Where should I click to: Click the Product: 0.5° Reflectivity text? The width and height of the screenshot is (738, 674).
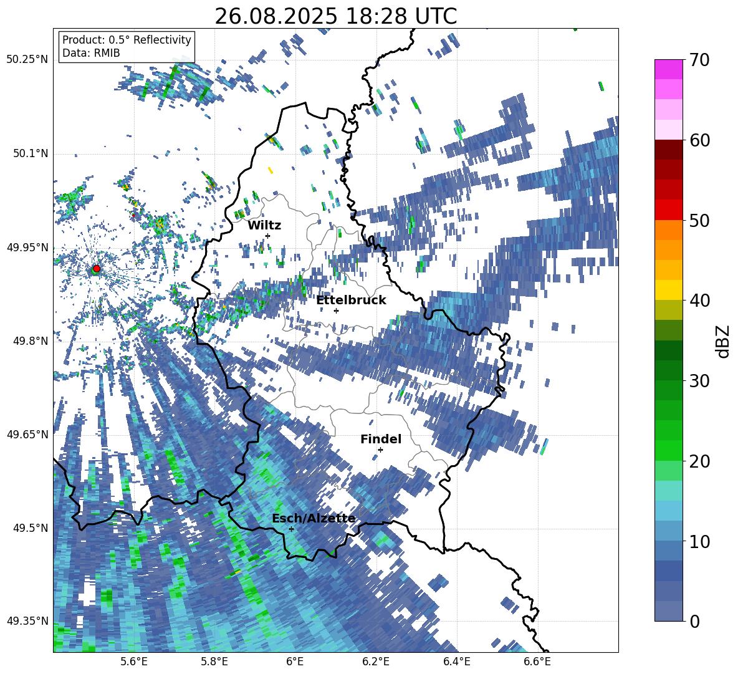pos(127,40)
